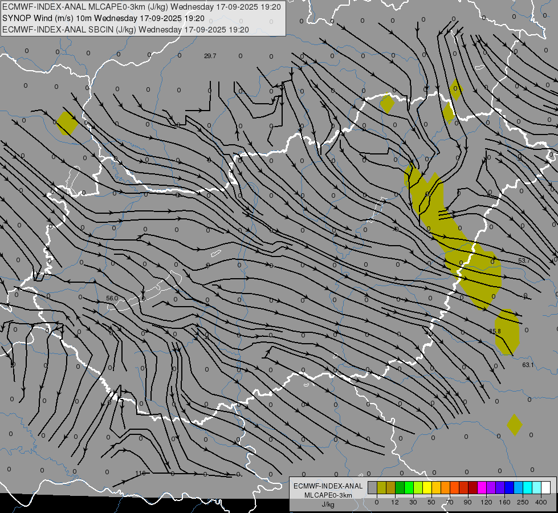Viewport: 558px width, 513px height.
Task: Click the map value 56.0
Action: coord(112,298)
